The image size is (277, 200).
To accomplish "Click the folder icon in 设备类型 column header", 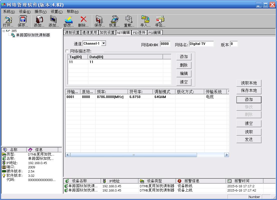I will (142, 181).
